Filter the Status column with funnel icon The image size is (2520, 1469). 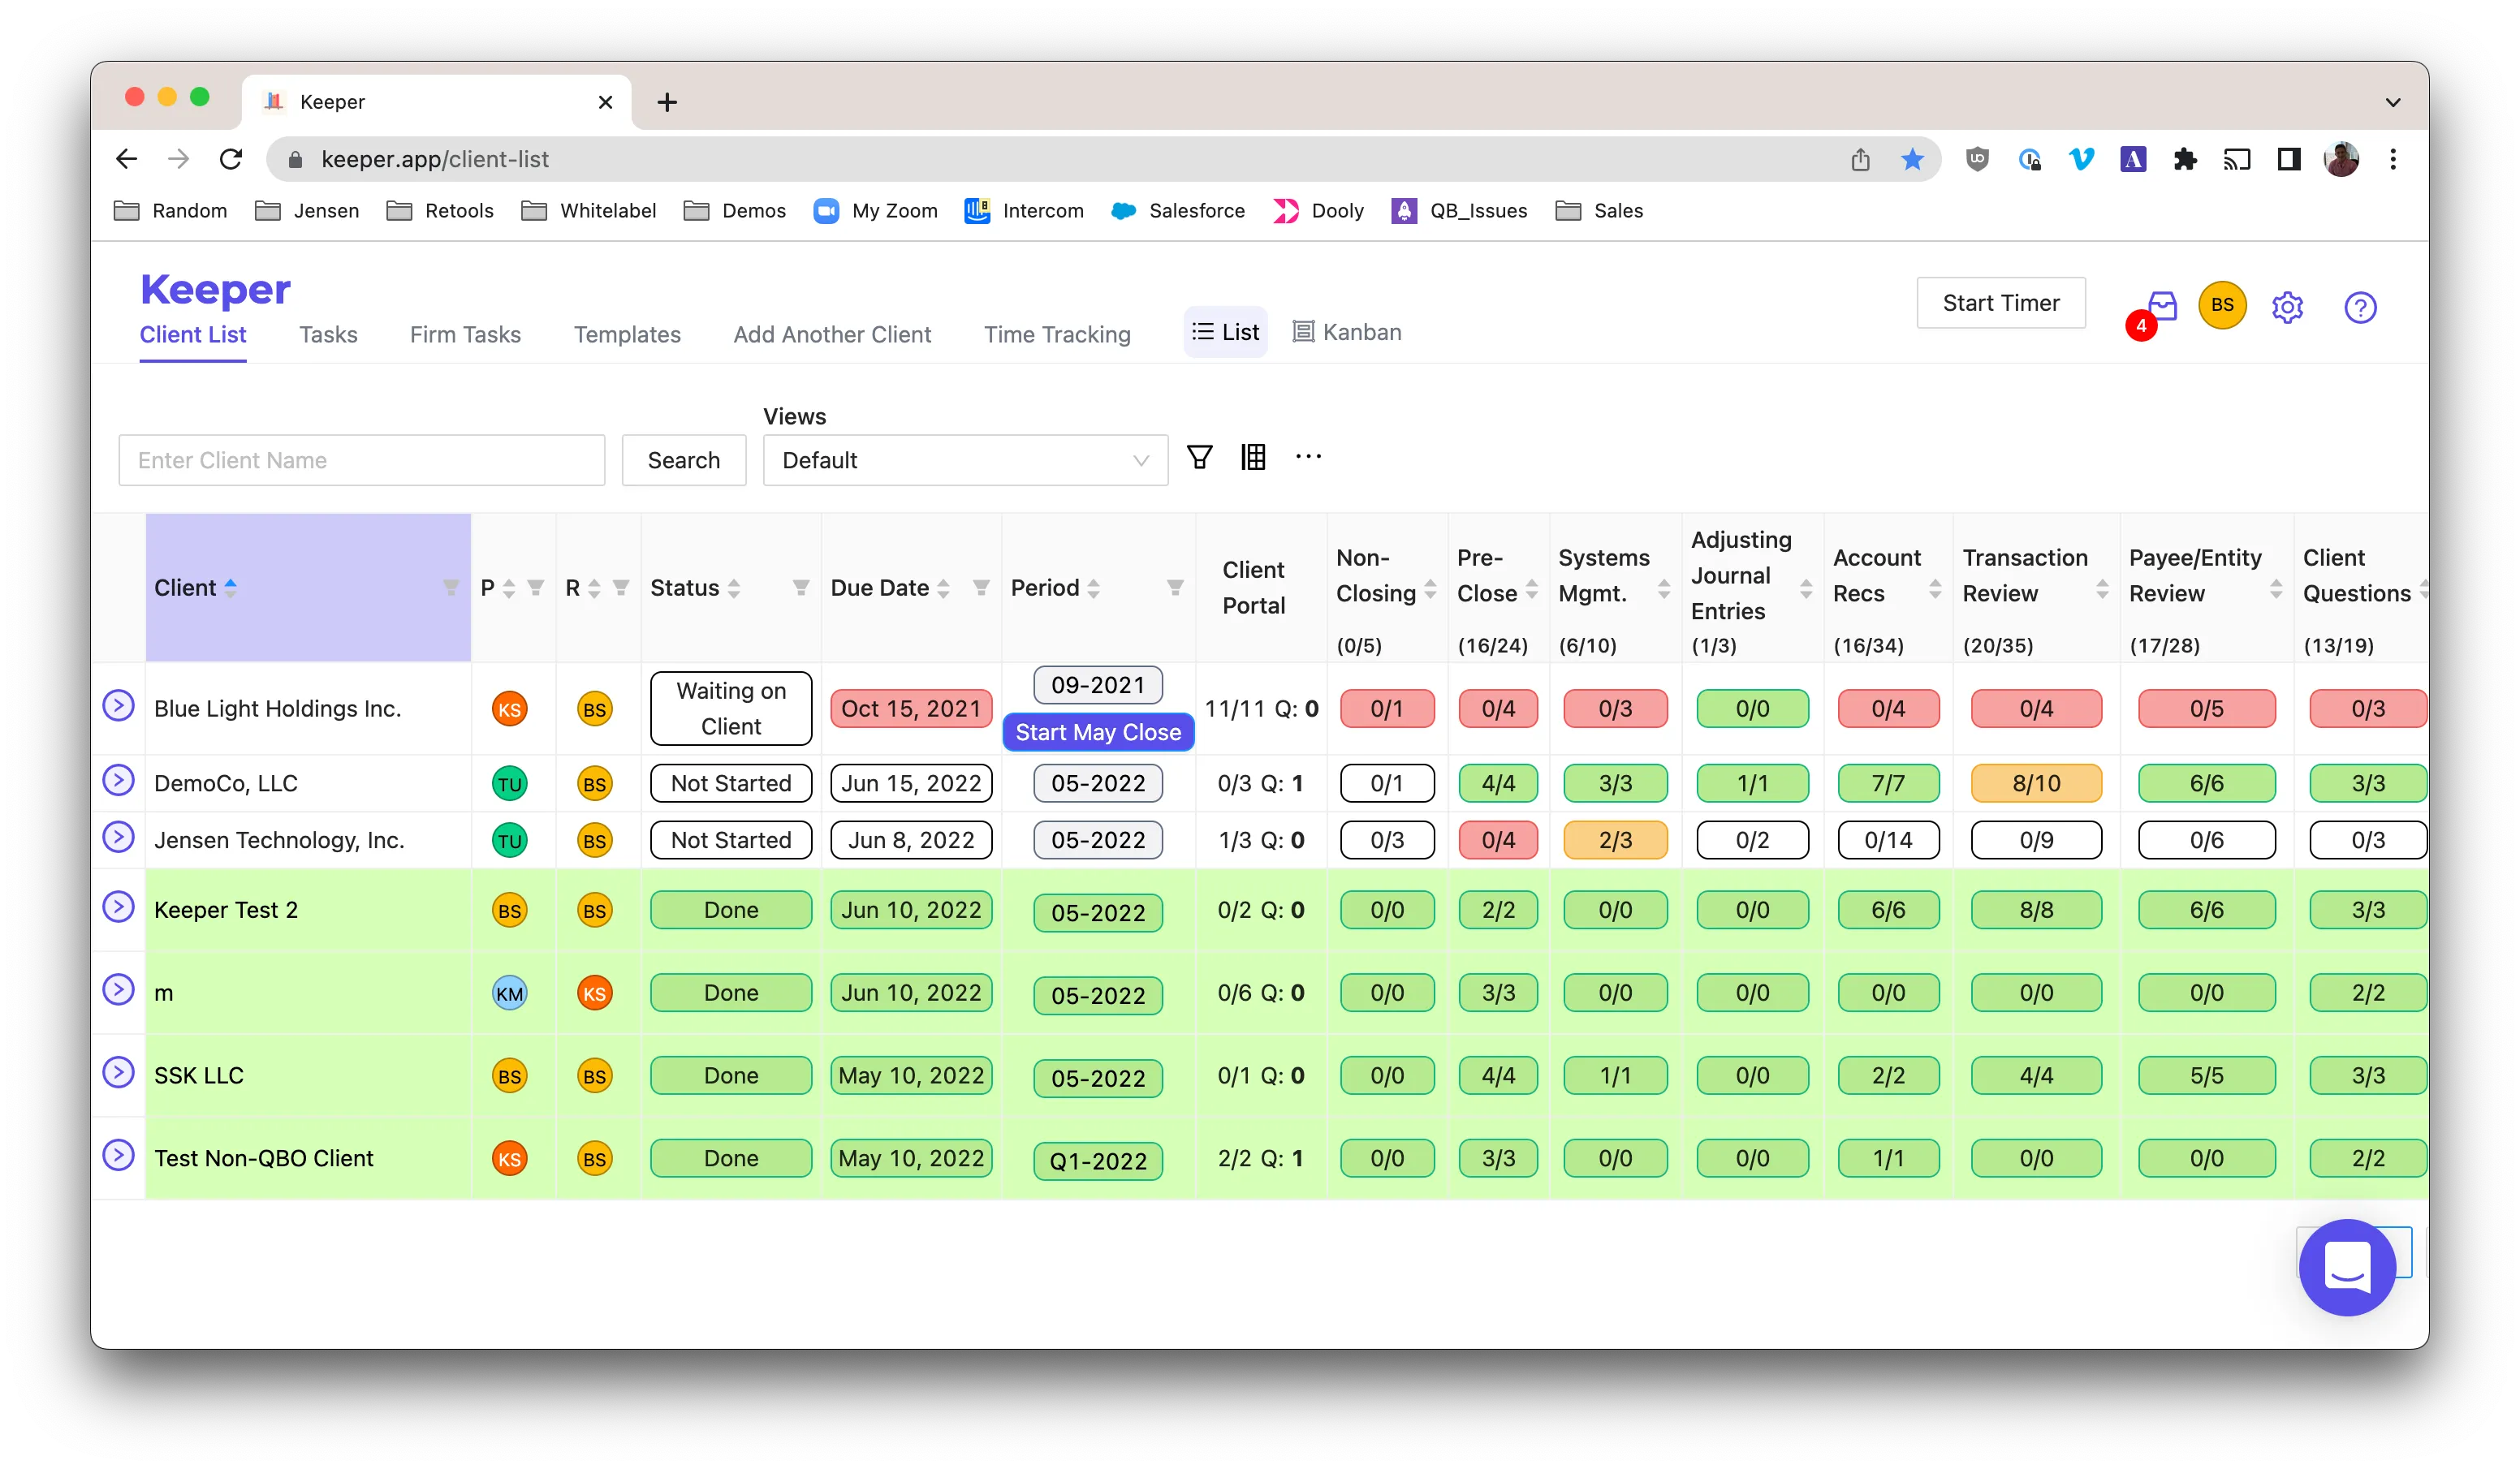[801, 588]
